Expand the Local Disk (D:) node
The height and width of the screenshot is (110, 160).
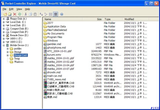[4, 25]
